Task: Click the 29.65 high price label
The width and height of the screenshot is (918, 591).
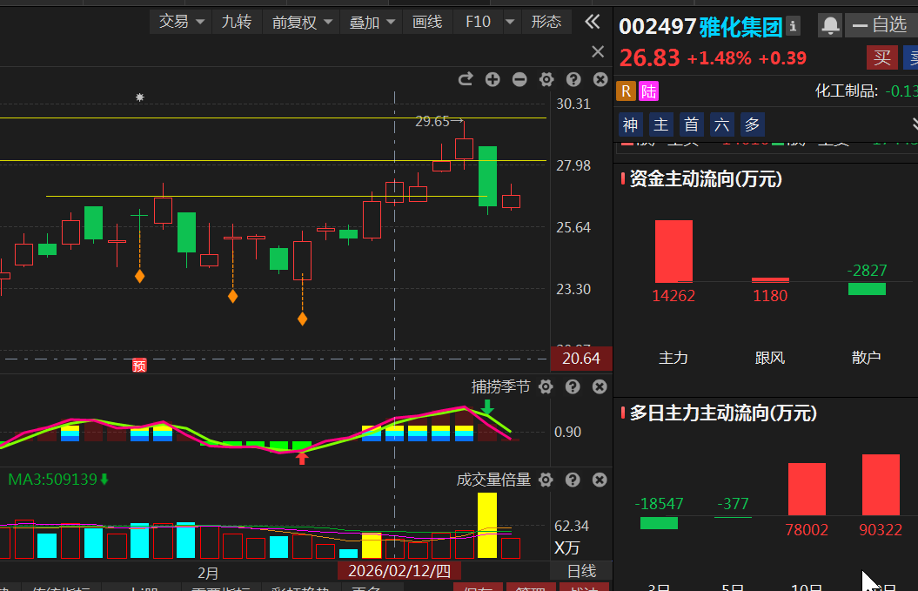Action: [432, 121]
